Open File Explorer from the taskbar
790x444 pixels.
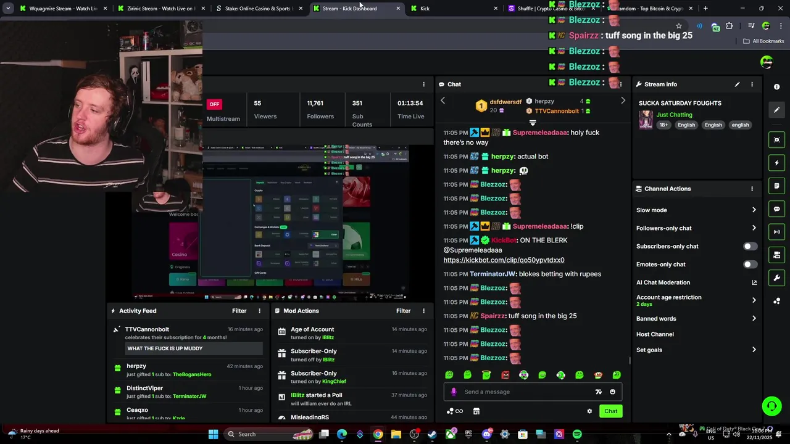click(396, 434)
